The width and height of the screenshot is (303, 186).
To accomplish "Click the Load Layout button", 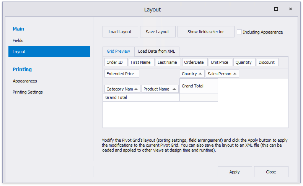I will coord(120,32).
